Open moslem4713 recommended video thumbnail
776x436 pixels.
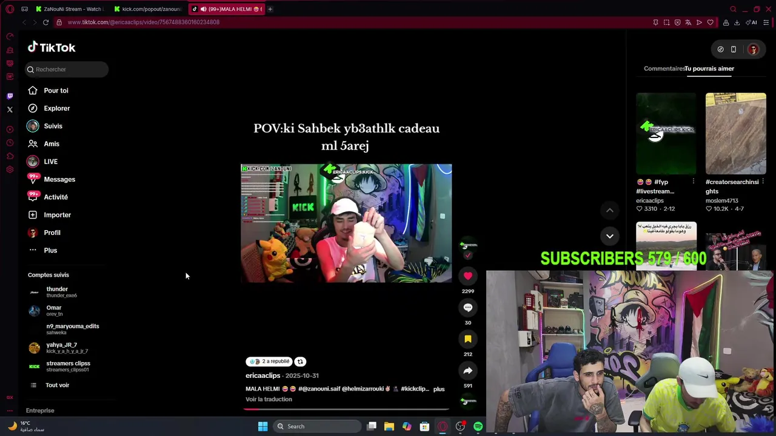[x=735, y=133]
